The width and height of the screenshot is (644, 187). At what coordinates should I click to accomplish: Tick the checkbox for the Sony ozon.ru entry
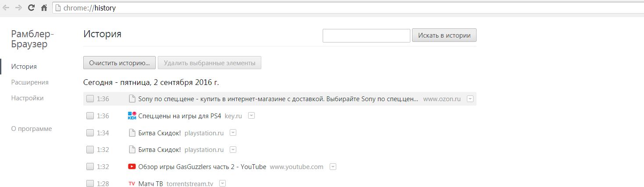tap(90, 99)
